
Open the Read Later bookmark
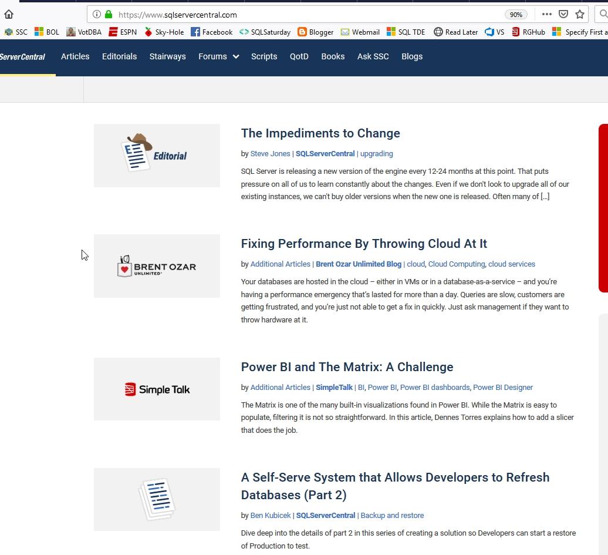(455, 32)
